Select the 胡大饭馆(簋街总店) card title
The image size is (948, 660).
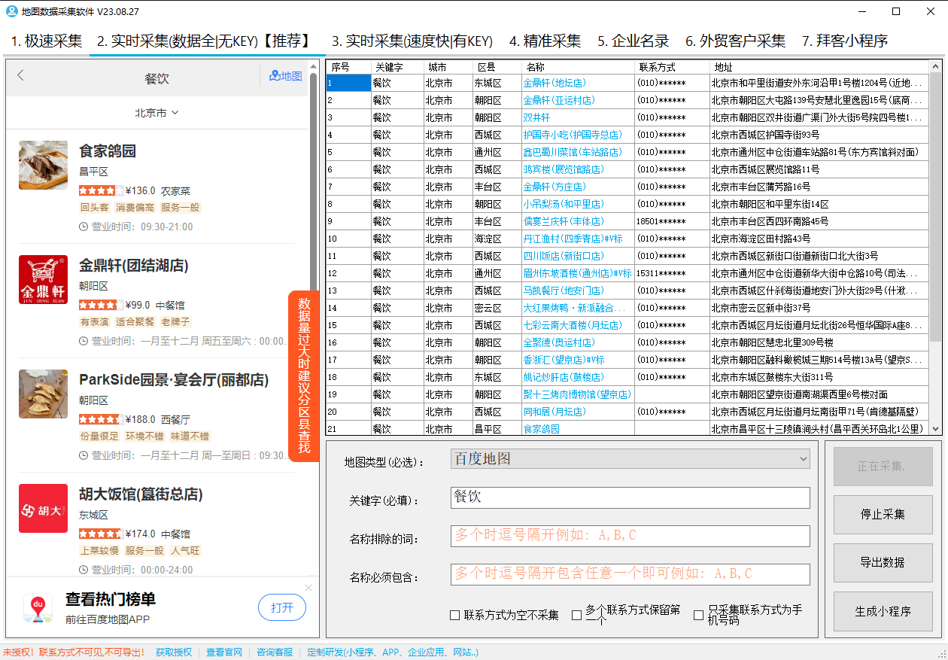141,494
